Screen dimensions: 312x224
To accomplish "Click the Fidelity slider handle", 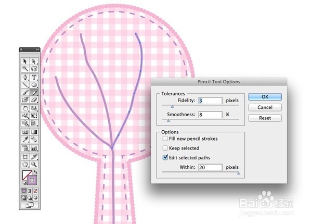I will [172, 107].
